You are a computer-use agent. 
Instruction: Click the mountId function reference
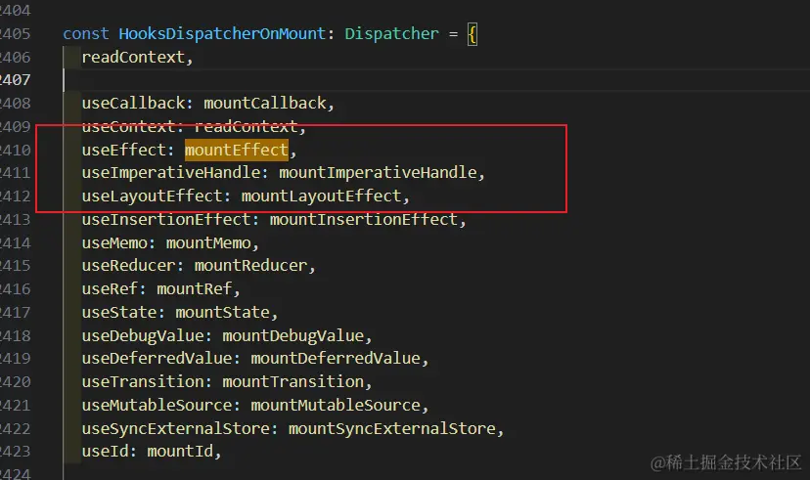point(180,452)
